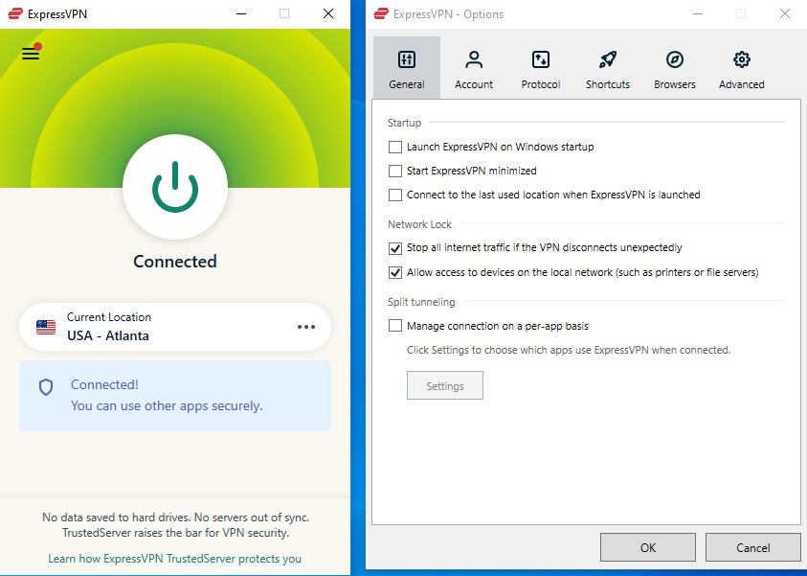Screen dimensions: 807x576
Task: Open the hamburger menu in ExpressVPN
Action: pyautogui.click(x=31, y=53)
